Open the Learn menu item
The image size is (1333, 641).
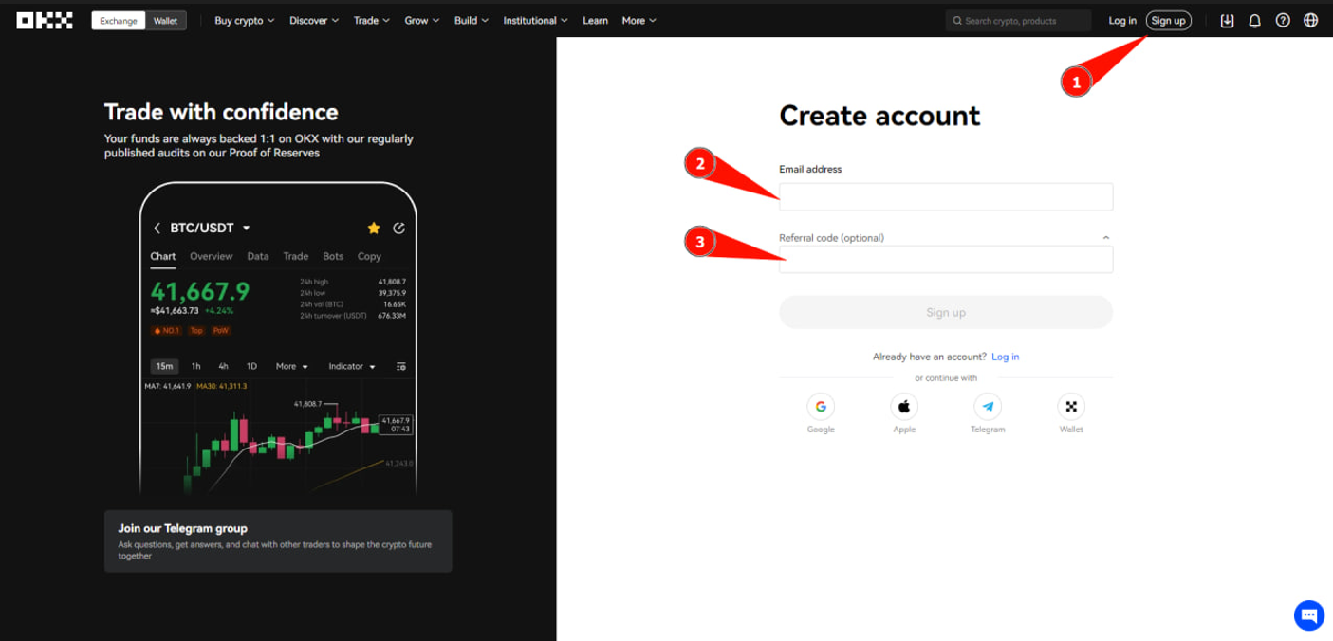pyautogui.click(x=595, y=20)
